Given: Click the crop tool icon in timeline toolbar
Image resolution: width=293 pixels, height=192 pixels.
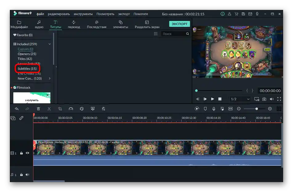Looking at the screenshot, I should 60,109.
